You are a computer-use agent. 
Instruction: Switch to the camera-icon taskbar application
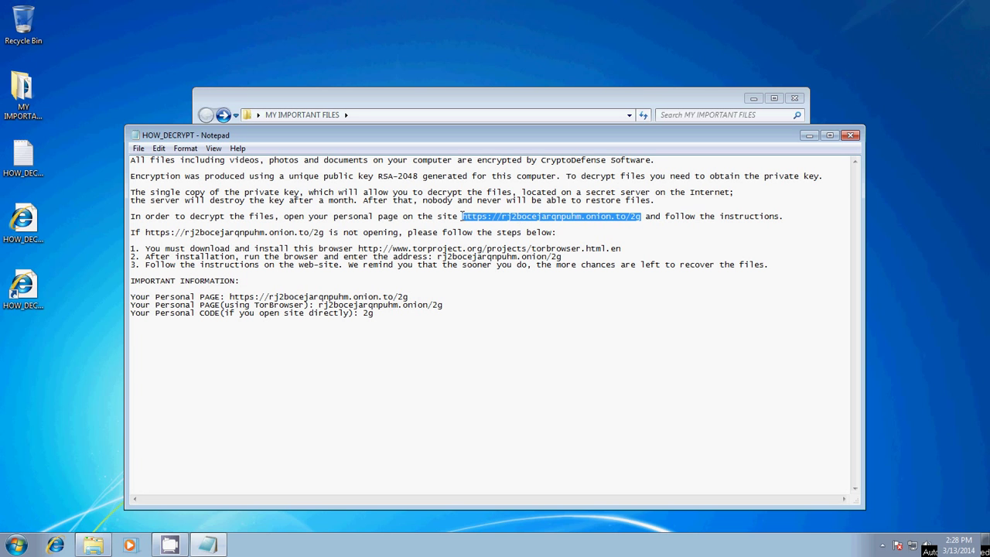pos(169,545)
